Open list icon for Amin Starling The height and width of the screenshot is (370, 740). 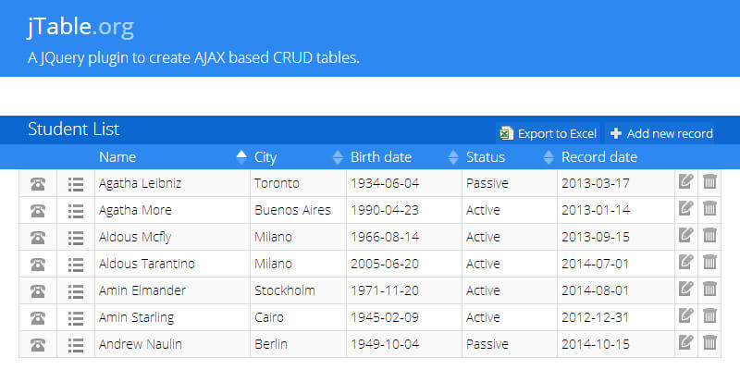pos(76,317)
